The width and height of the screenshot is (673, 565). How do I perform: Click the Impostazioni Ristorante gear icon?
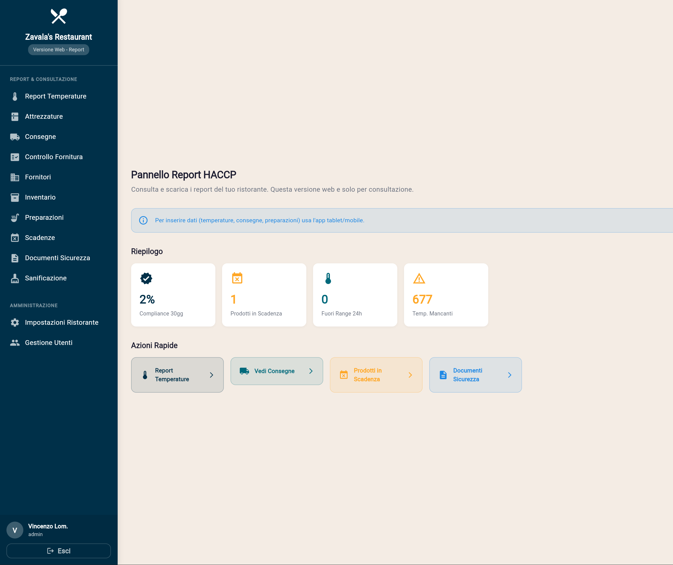click(15, 322)
